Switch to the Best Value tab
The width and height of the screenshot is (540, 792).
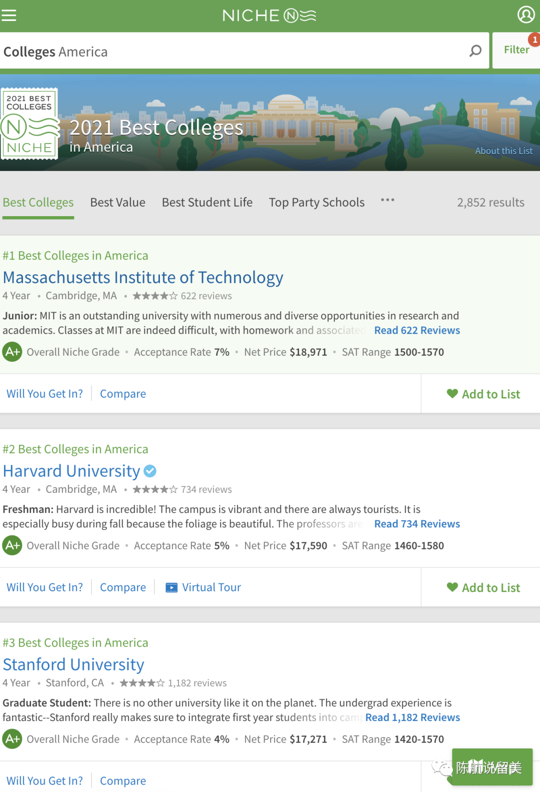[x=117, y=202]
